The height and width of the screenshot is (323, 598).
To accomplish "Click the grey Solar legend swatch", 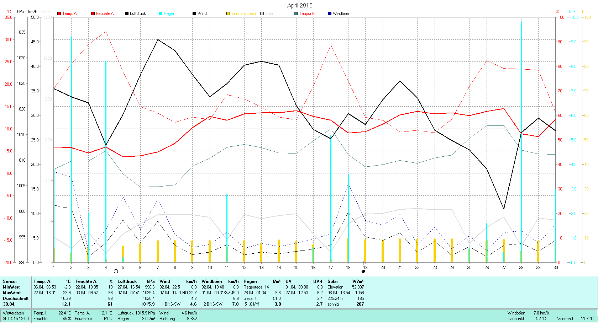I will [x=262, y=14].
